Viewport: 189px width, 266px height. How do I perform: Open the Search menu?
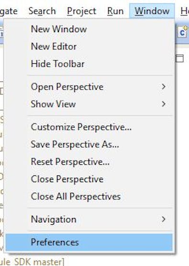point(42,11)
